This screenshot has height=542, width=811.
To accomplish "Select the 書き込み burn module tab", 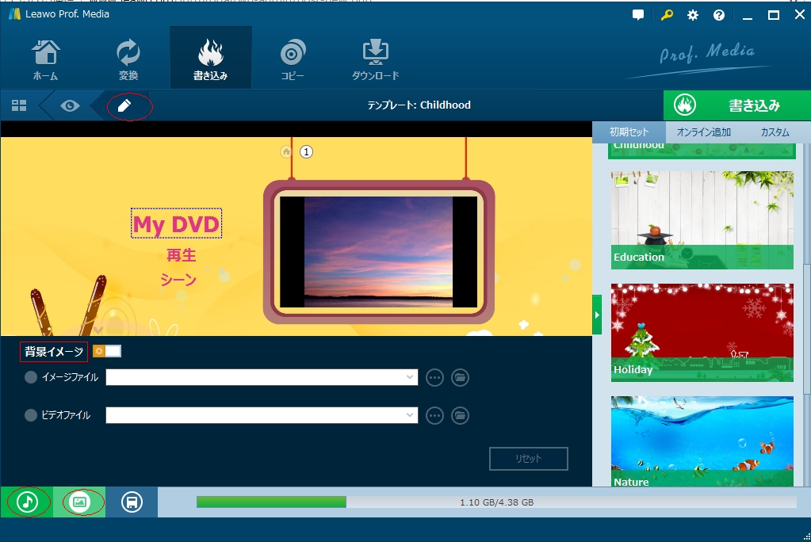I will [x=211, y=59].
